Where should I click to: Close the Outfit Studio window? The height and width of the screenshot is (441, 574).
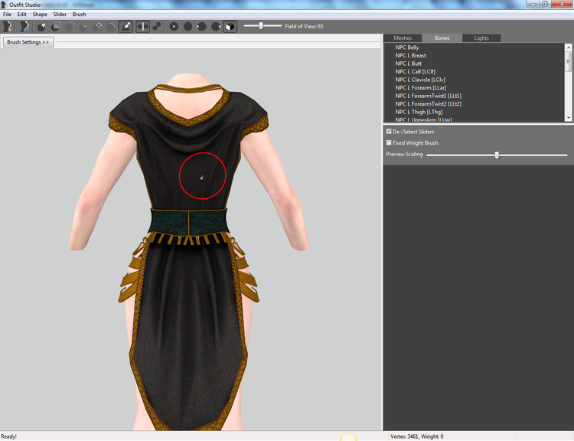tap(562, 4)
